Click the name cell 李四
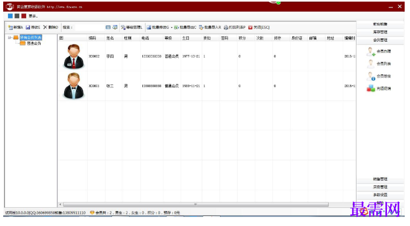The image size is (410, 226). coord(110,57)
